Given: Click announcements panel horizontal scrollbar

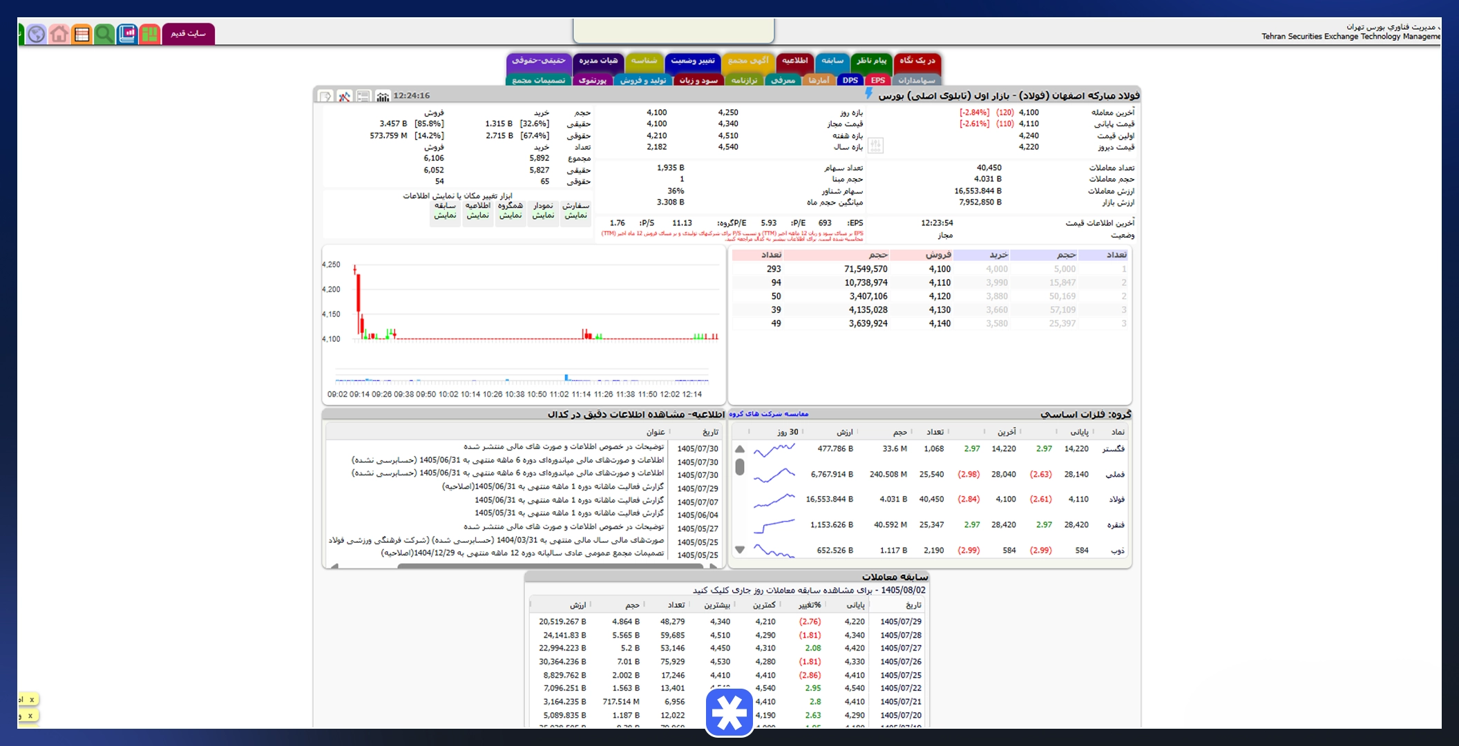Looking at the screenshot, I should click(550, 566).
